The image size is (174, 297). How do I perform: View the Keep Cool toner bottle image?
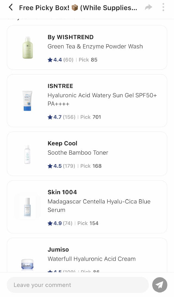click(27, 154)
